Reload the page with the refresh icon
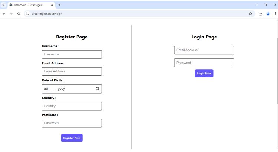Viewport: 278px width, 152px height. pos(19,14)
